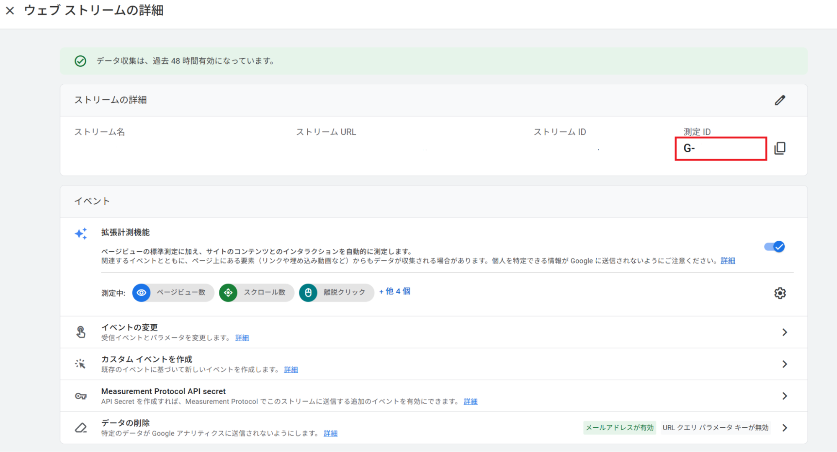
Task: Click the enhanced measurement sparkle icon
Action: click(x=81, y=233)
